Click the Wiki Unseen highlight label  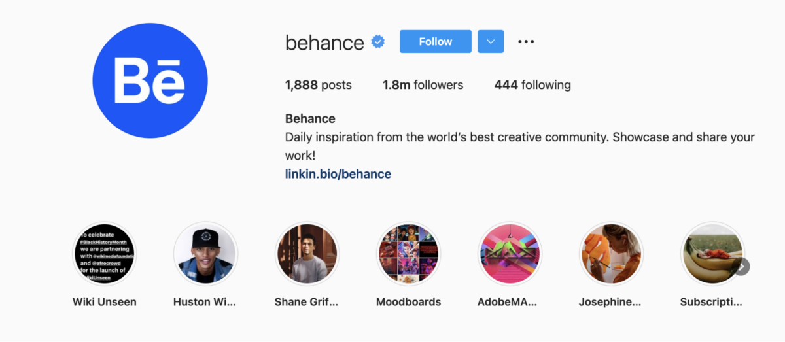tap(105, 302)
